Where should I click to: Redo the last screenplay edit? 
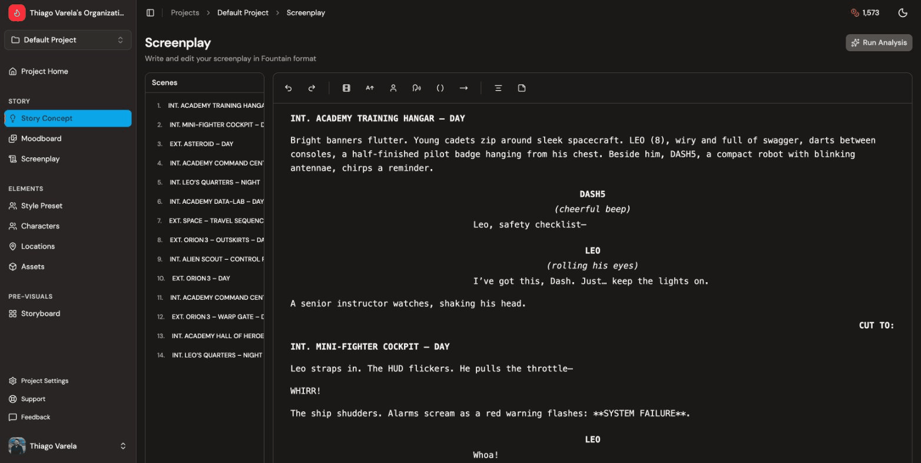pos(312,88)
